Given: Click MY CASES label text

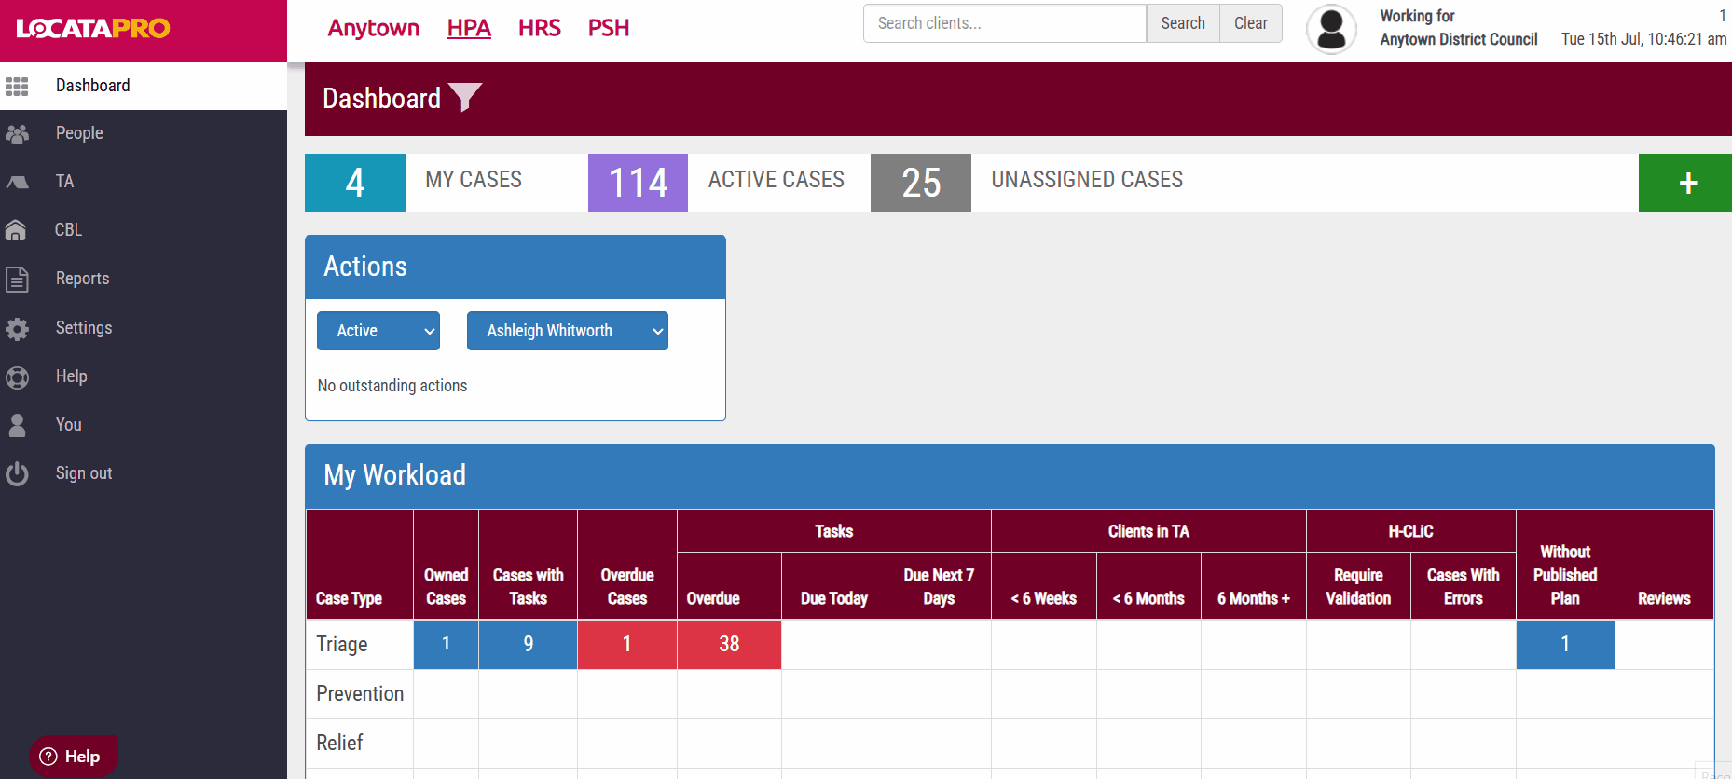Looking at the screenshot, I should pyautogui.click(x=474, y=180).
